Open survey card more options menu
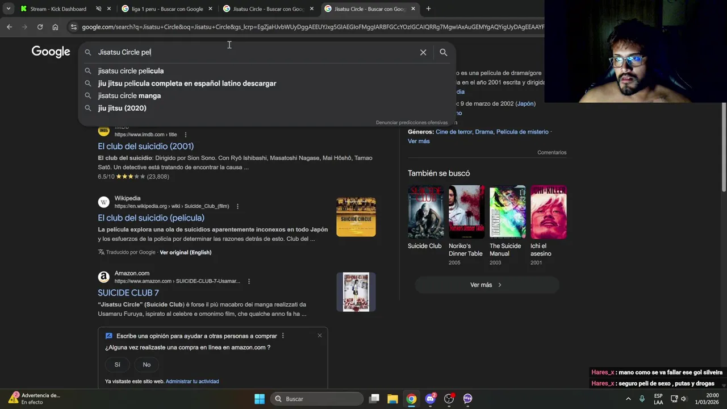727x409 pixels. [x=283, y=336]
